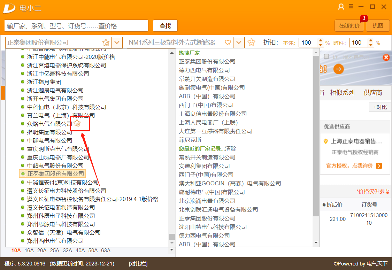Select 浙江中亿豪科技有限公司 in list
Image resolution: width=392 pixels, height=270 pixels.
tap(58, 74)
